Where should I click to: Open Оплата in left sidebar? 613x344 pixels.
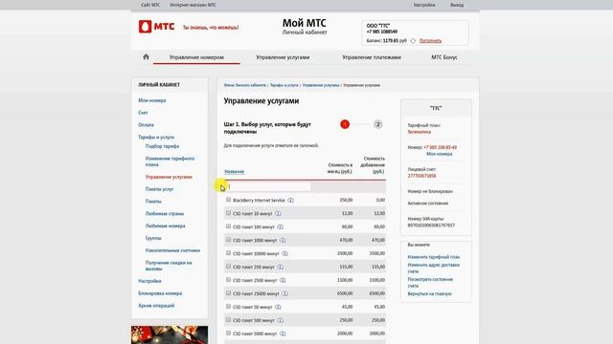146,125
